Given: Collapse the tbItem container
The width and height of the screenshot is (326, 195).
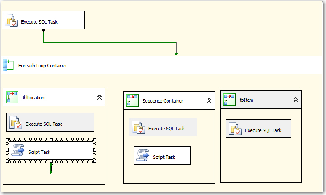Looking at the screenshot, I should coord(296,100).
